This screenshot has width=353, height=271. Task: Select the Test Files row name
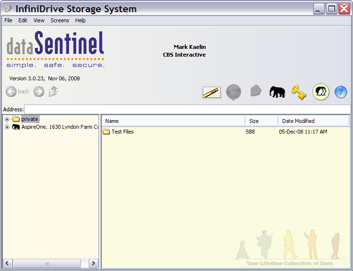(123, 132)
